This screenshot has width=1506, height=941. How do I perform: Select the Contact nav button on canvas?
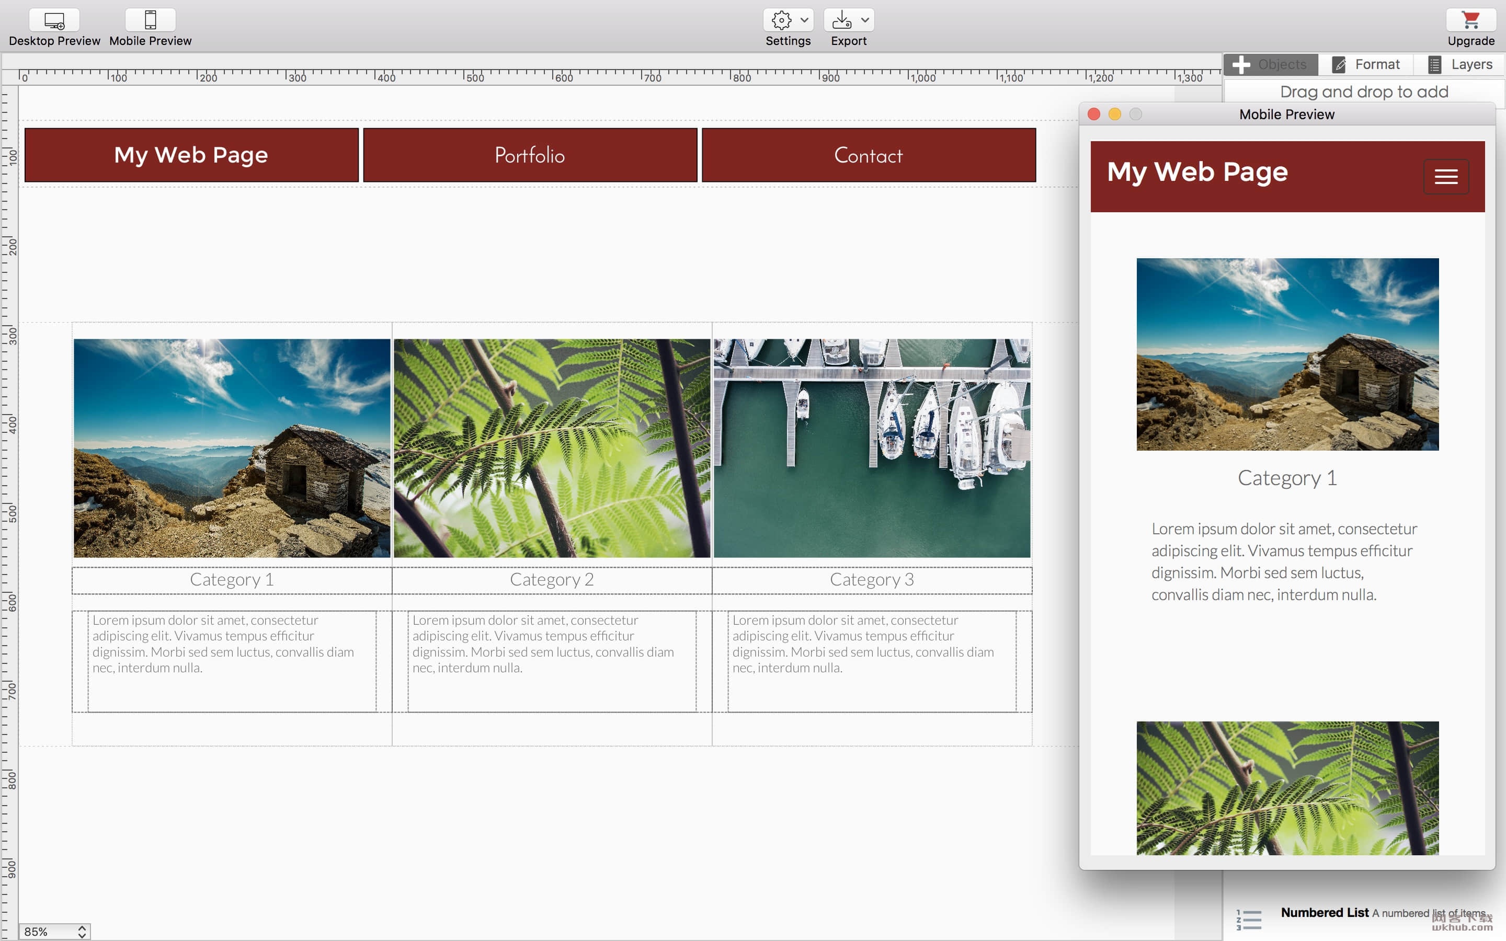click(x=869, y=155)
